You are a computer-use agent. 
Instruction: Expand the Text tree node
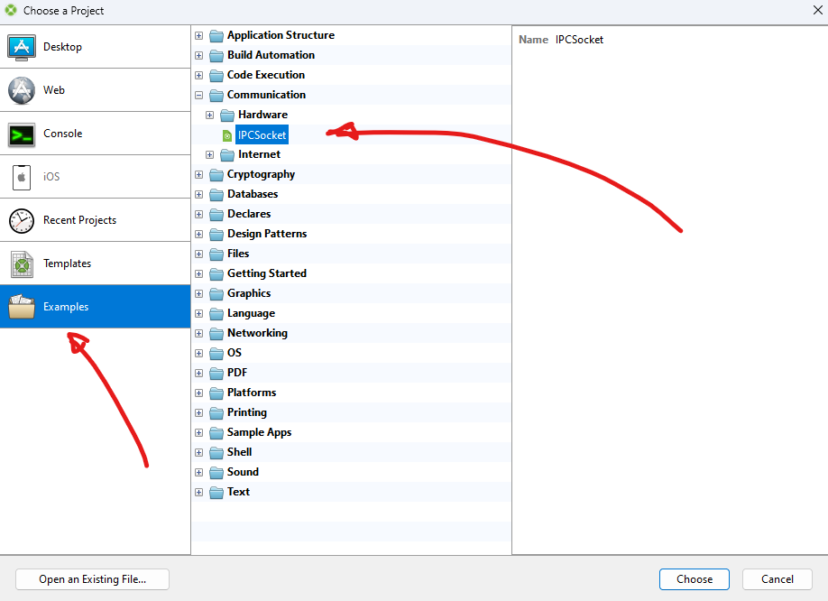(x=199, y=493)
